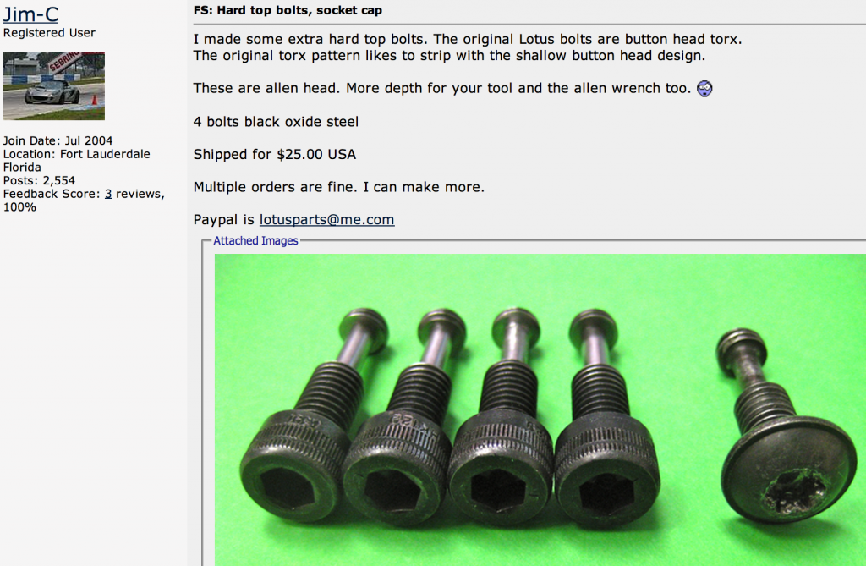Screen dimensions: 866x566
Task: Click the Location: Fort Lauderdale text
Action: tap(77, 154)
